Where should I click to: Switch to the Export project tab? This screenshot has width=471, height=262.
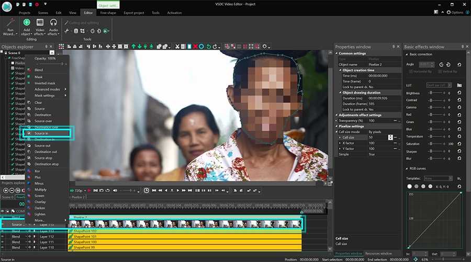click(134, 13)
